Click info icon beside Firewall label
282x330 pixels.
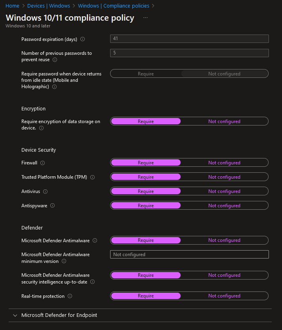point(43,163)
